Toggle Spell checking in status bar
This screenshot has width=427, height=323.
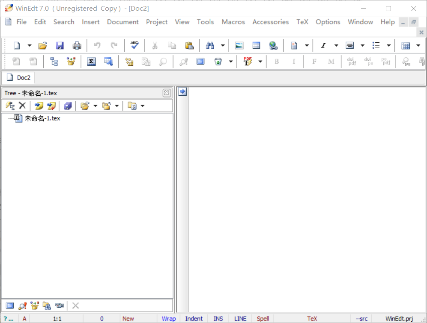pos(263,318)
